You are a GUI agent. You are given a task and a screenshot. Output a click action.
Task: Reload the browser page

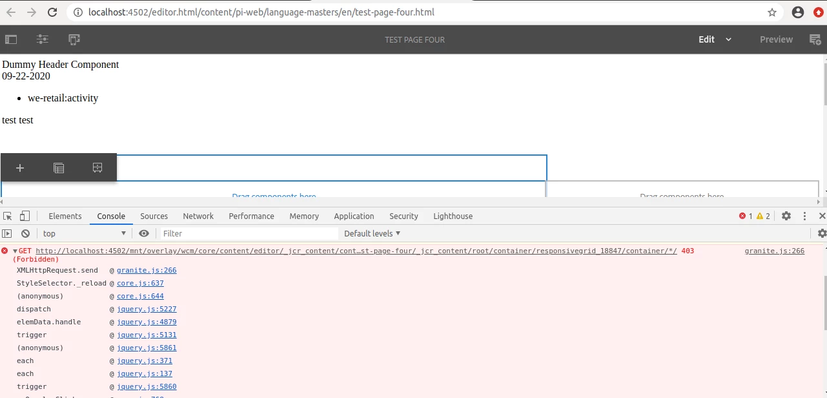pos(53,12)
